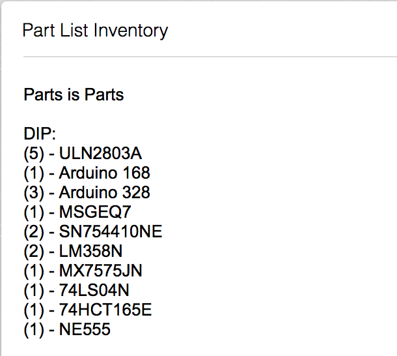Click the (2) quantity beside SN754410NE
The width and height of the screenshot is (397, 356).
point(34,232)
